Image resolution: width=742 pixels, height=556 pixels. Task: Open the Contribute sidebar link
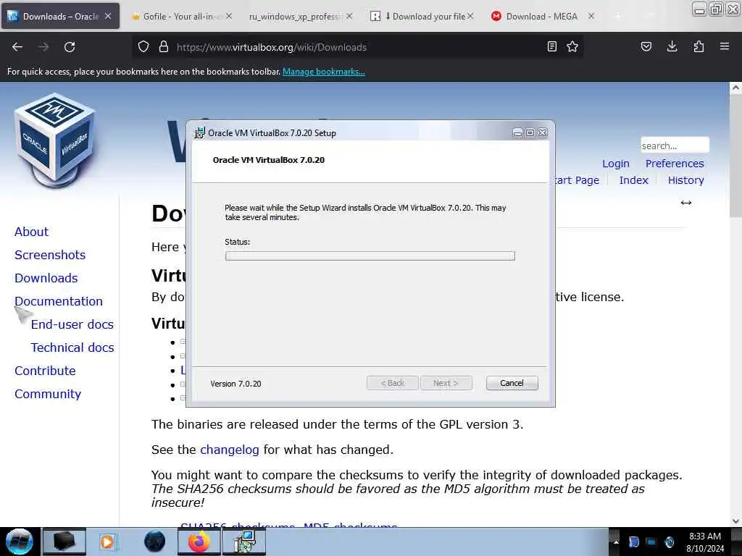45,371
